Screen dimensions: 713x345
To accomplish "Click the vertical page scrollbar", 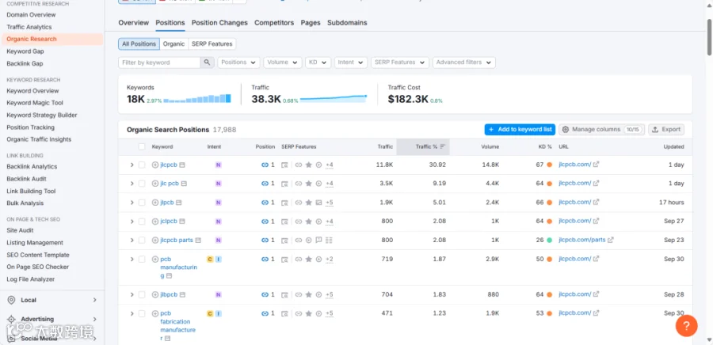I will pos(709,36).
